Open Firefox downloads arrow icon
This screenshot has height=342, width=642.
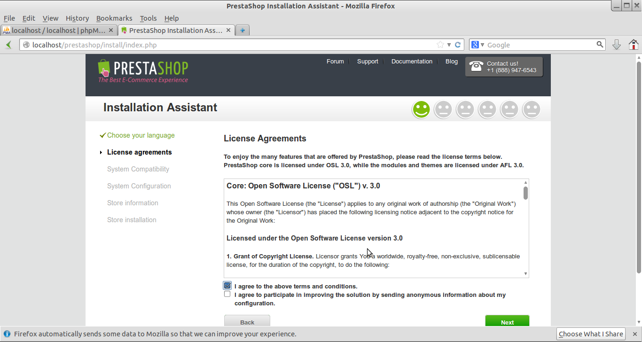point(617,45)
